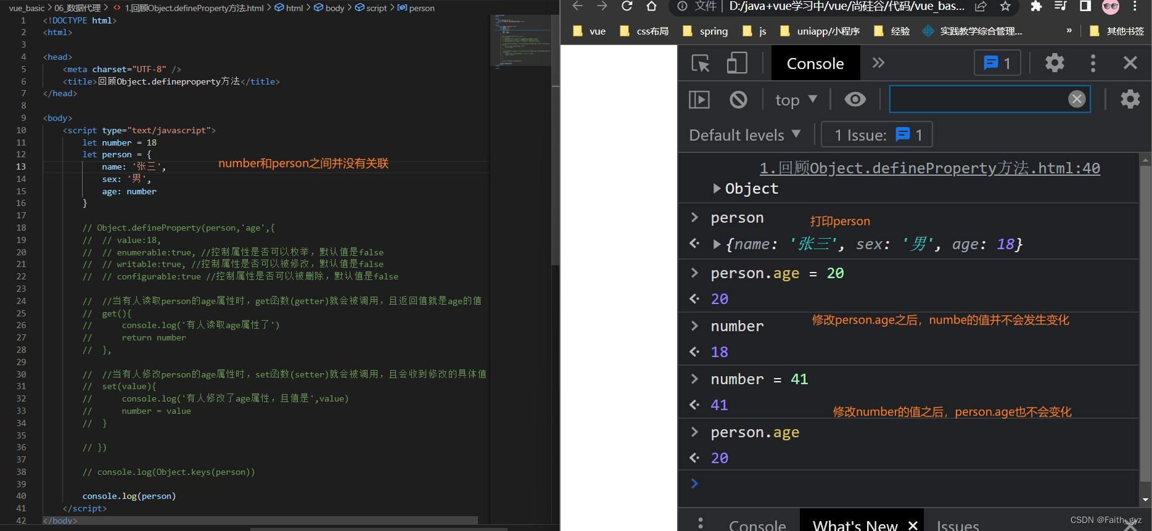This screenshot has height=531, width=1152.
Task: Open the js bookmarks folder
Action: 755,31
